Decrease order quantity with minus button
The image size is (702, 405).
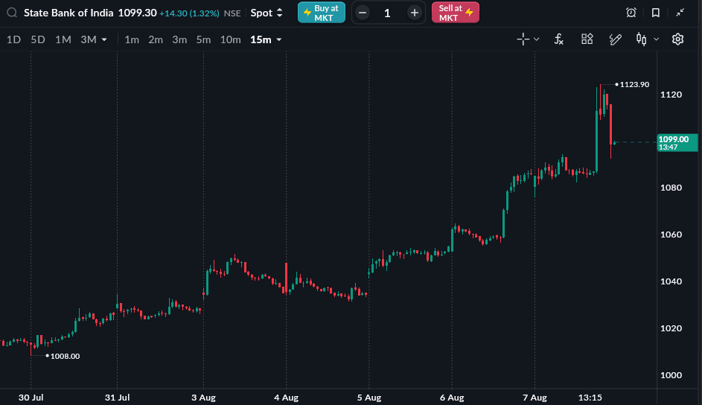coord(363,13)
